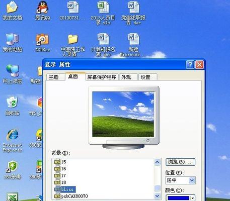
Task: Open the 位置 dropdown showing 居中
Action: click(x=180, y=180)
